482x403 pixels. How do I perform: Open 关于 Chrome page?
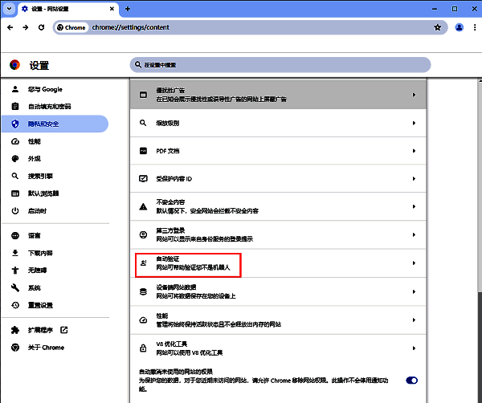point(46,348)
